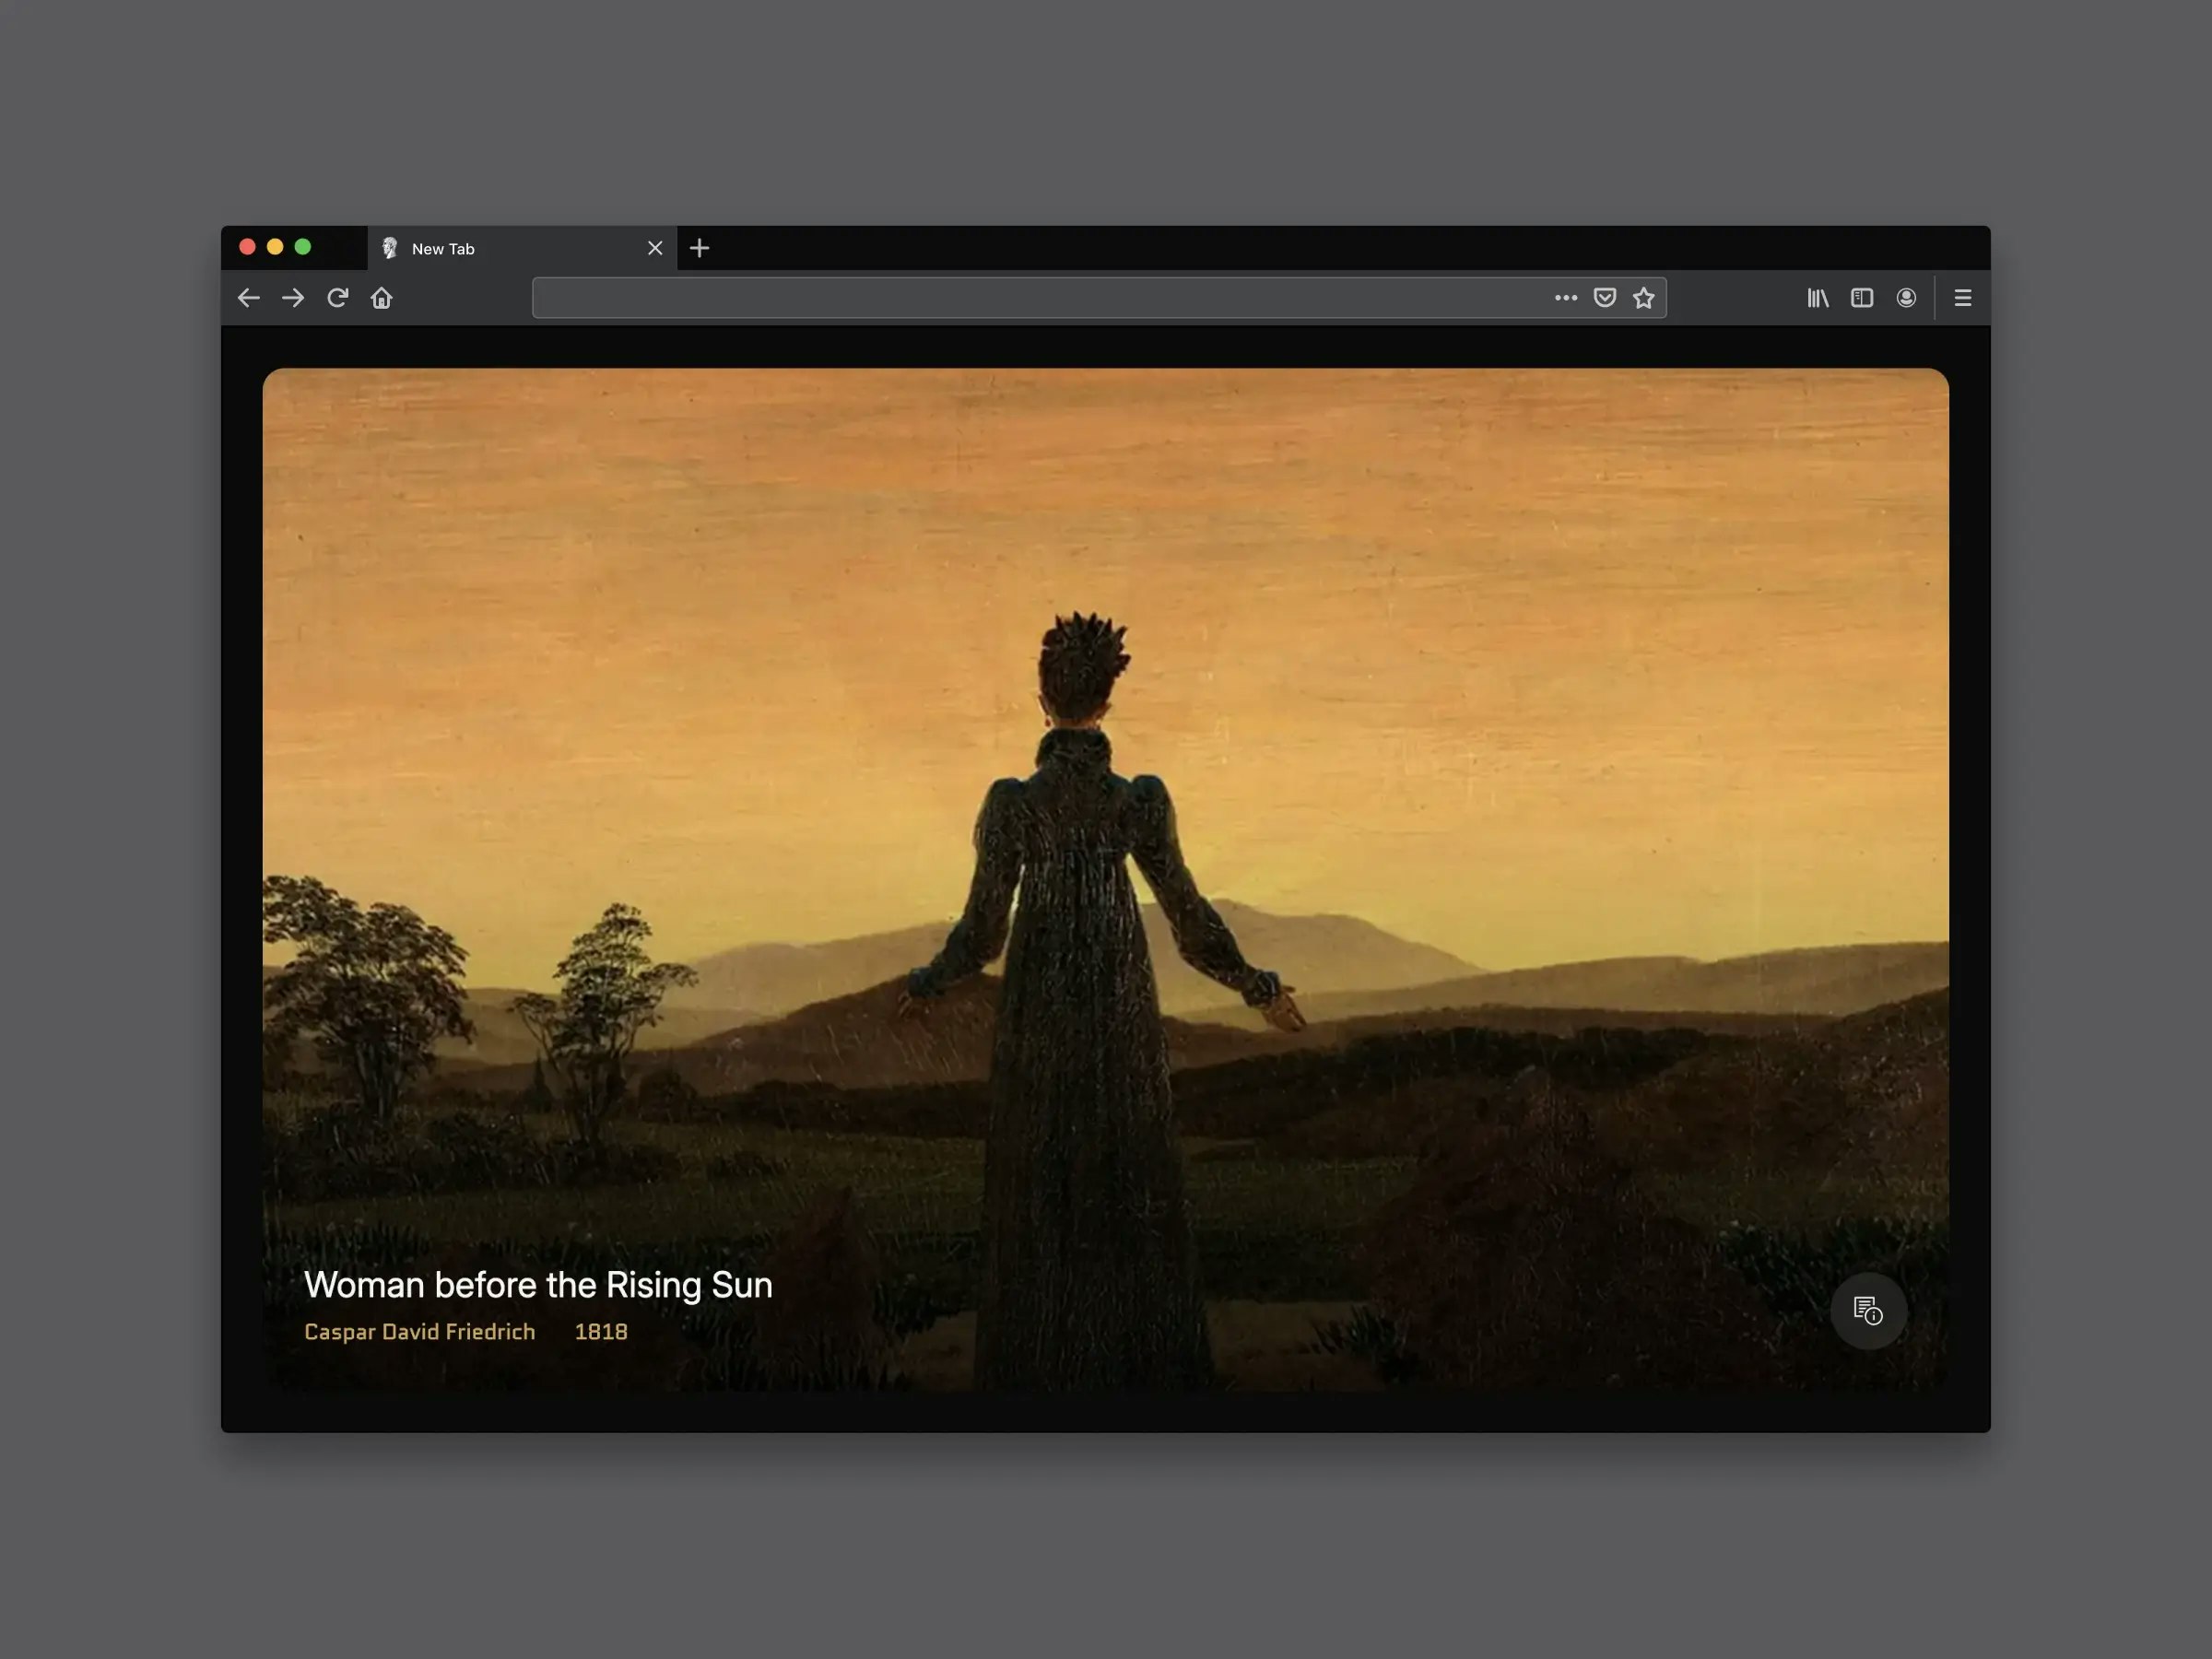This screenshot has width=2212, height=1659.
Task: Open a new tab with plus
Action: [700, 248]
